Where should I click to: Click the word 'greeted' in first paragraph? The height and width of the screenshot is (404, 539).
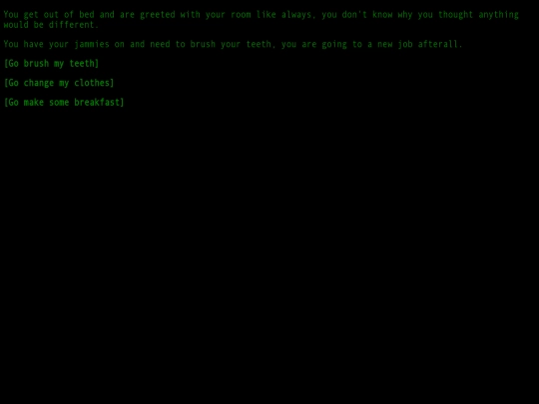(x=158, y=15)
